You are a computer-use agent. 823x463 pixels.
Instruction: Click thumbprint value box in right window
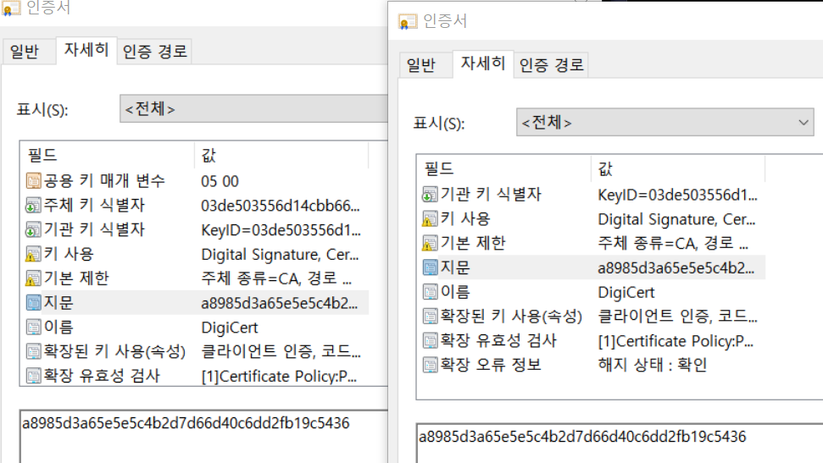coord(620,444)
